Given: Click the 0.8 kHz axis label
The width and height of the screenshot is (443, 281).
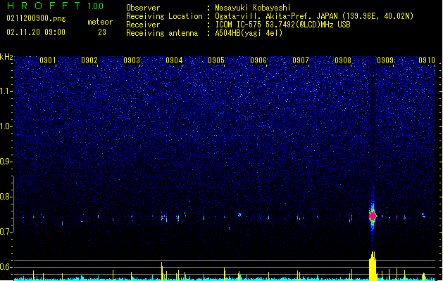Looking at the screenshot, I should coord(6,197).
